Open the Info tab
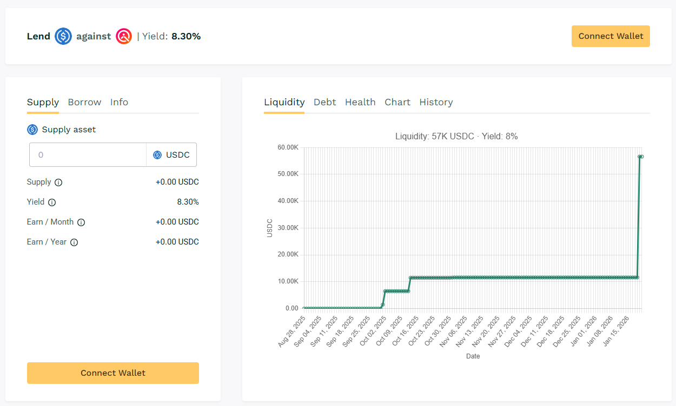This screenshot has width=676, height=406. [x=119, y=102]
